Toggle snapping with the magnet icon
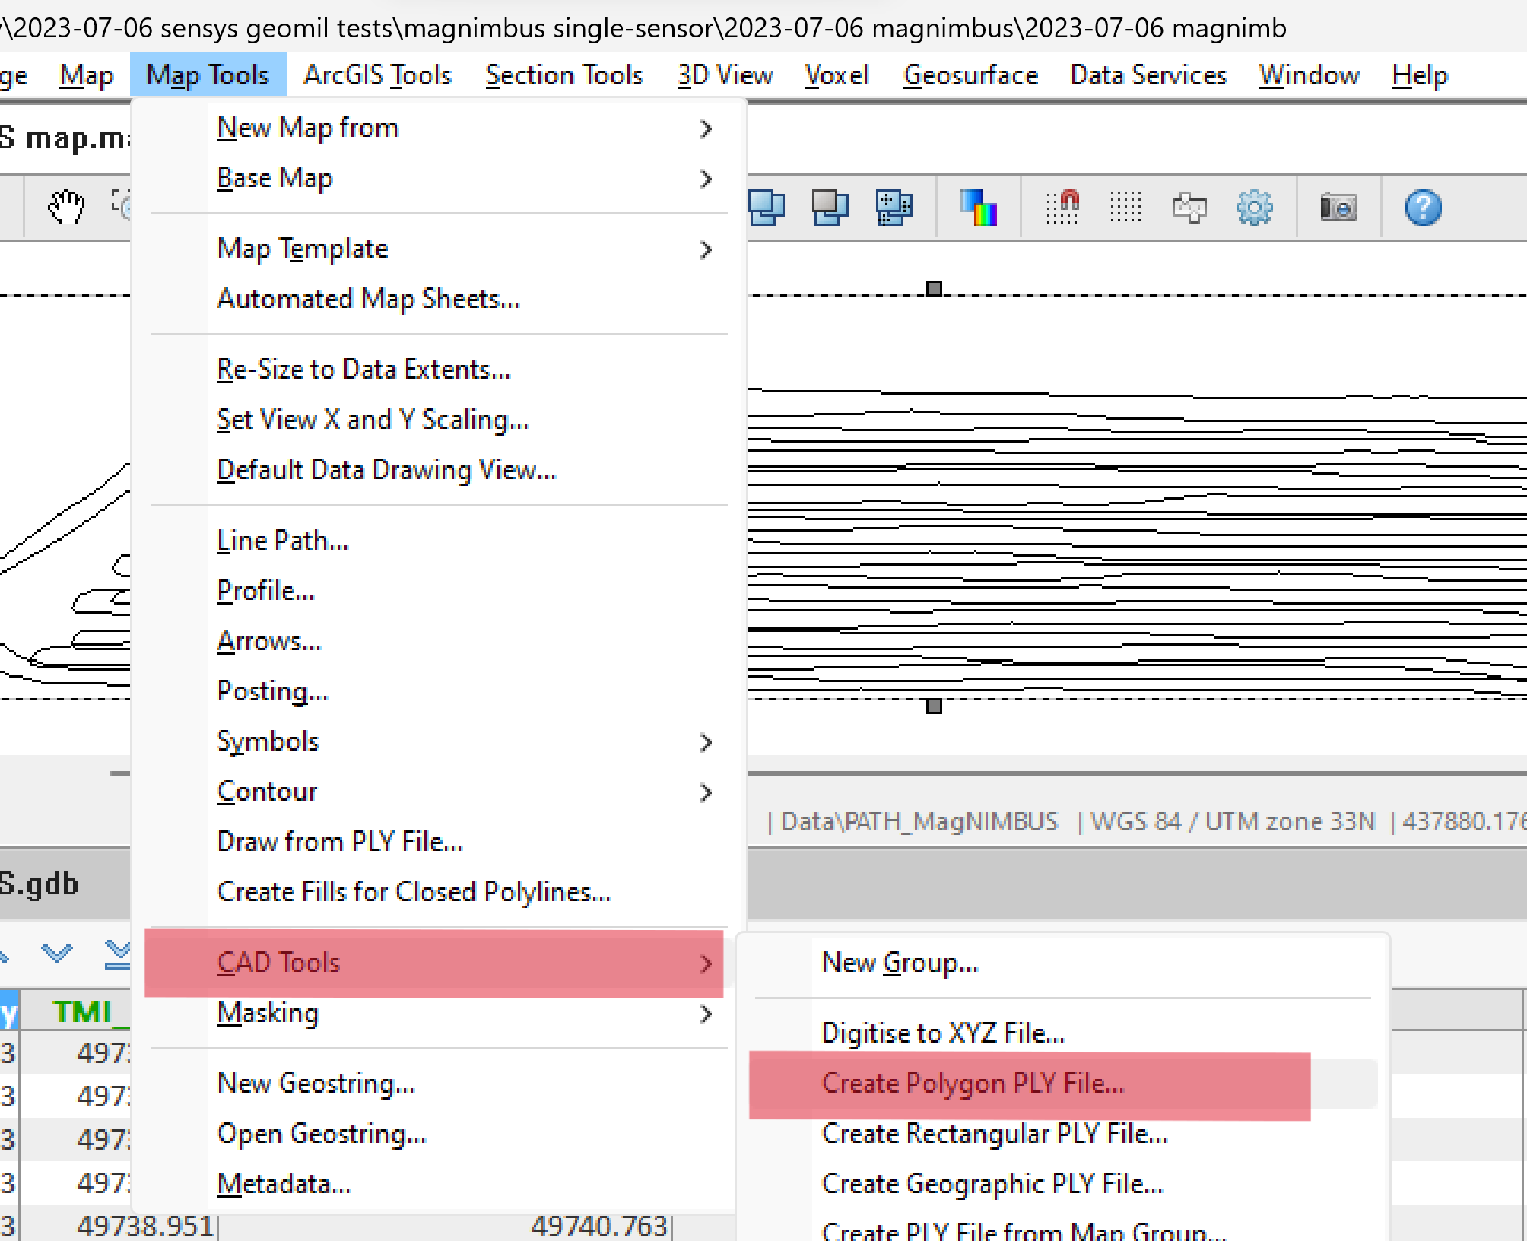 (x=1063, y=206)
